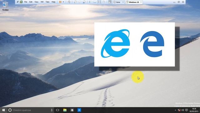Image resolution: width=200 pixels, height=113 pixels.
Task: Minimize the VMware toolbar window
Action: [174, 2]
